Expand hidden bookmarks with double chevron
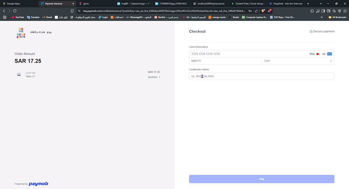Image resolution: width=349 pixels, height=189 pixels. point(322,17)
